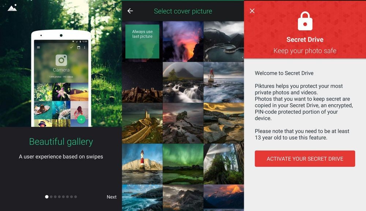This screenshot has height=211, width=366.
Task: Open the hamburger menu in the phone mockup
Action: pos(38,47)
